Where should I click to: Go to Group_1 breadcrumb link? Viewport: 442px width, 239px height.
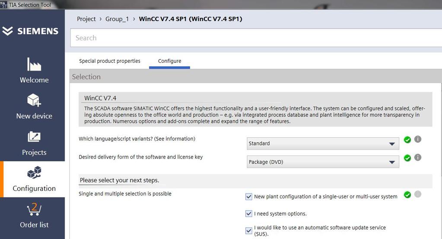click(x=117, y=19)
